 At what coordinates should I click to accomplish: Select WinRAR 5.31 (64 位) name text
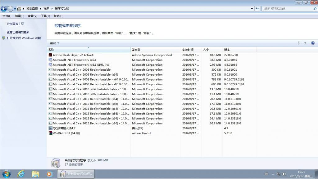[x=66, y=133]
